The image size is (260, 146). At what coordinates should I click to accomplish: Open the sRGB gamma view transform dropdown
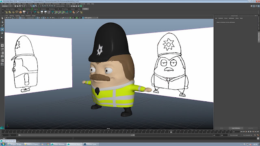[91, 18]
